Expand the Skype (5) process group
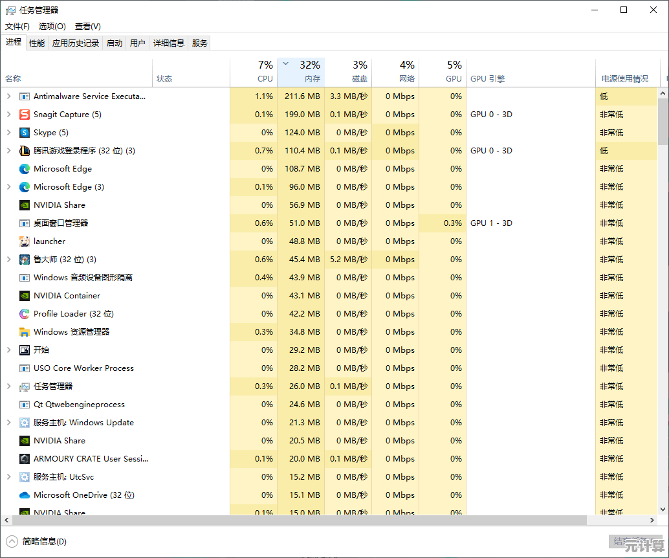 (8, 133)
